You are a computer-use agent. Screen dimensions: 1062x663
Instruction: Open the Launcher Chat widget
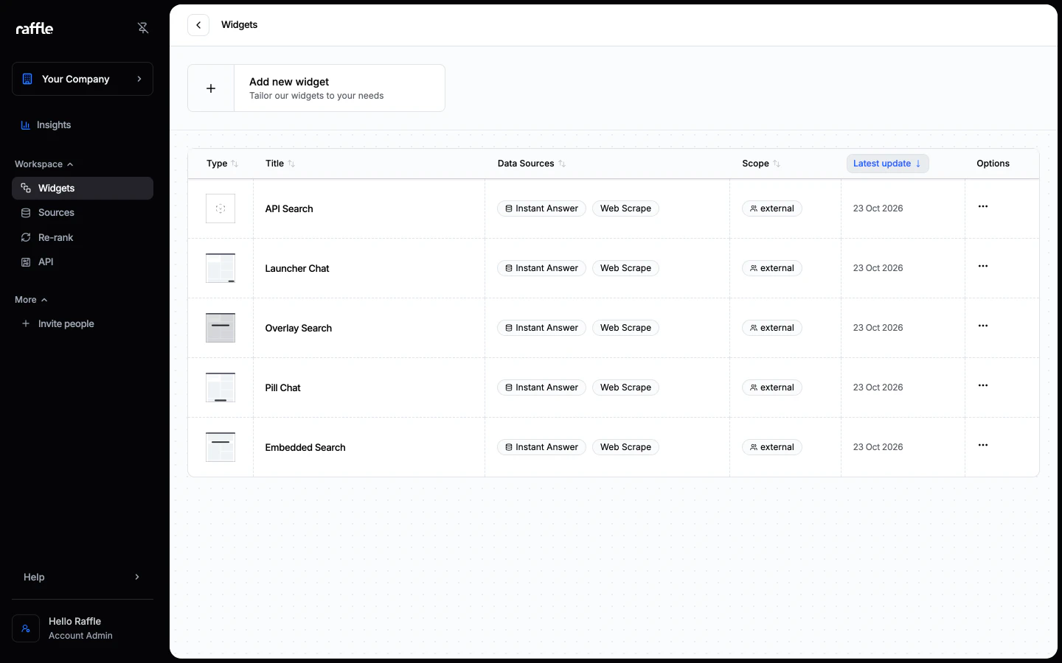point(297,268)
